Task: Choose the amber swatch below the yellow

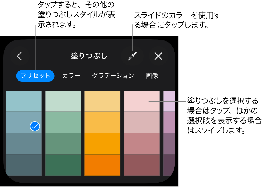Action: (x=102, y=122)
